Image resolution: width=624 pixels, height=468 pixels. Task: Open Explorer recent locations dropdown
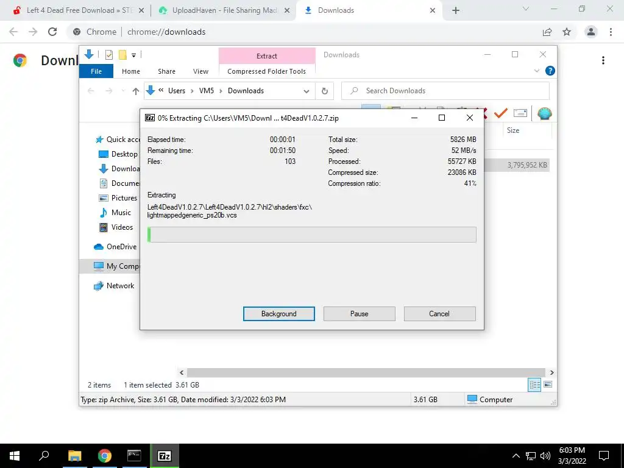coord(123,91)
